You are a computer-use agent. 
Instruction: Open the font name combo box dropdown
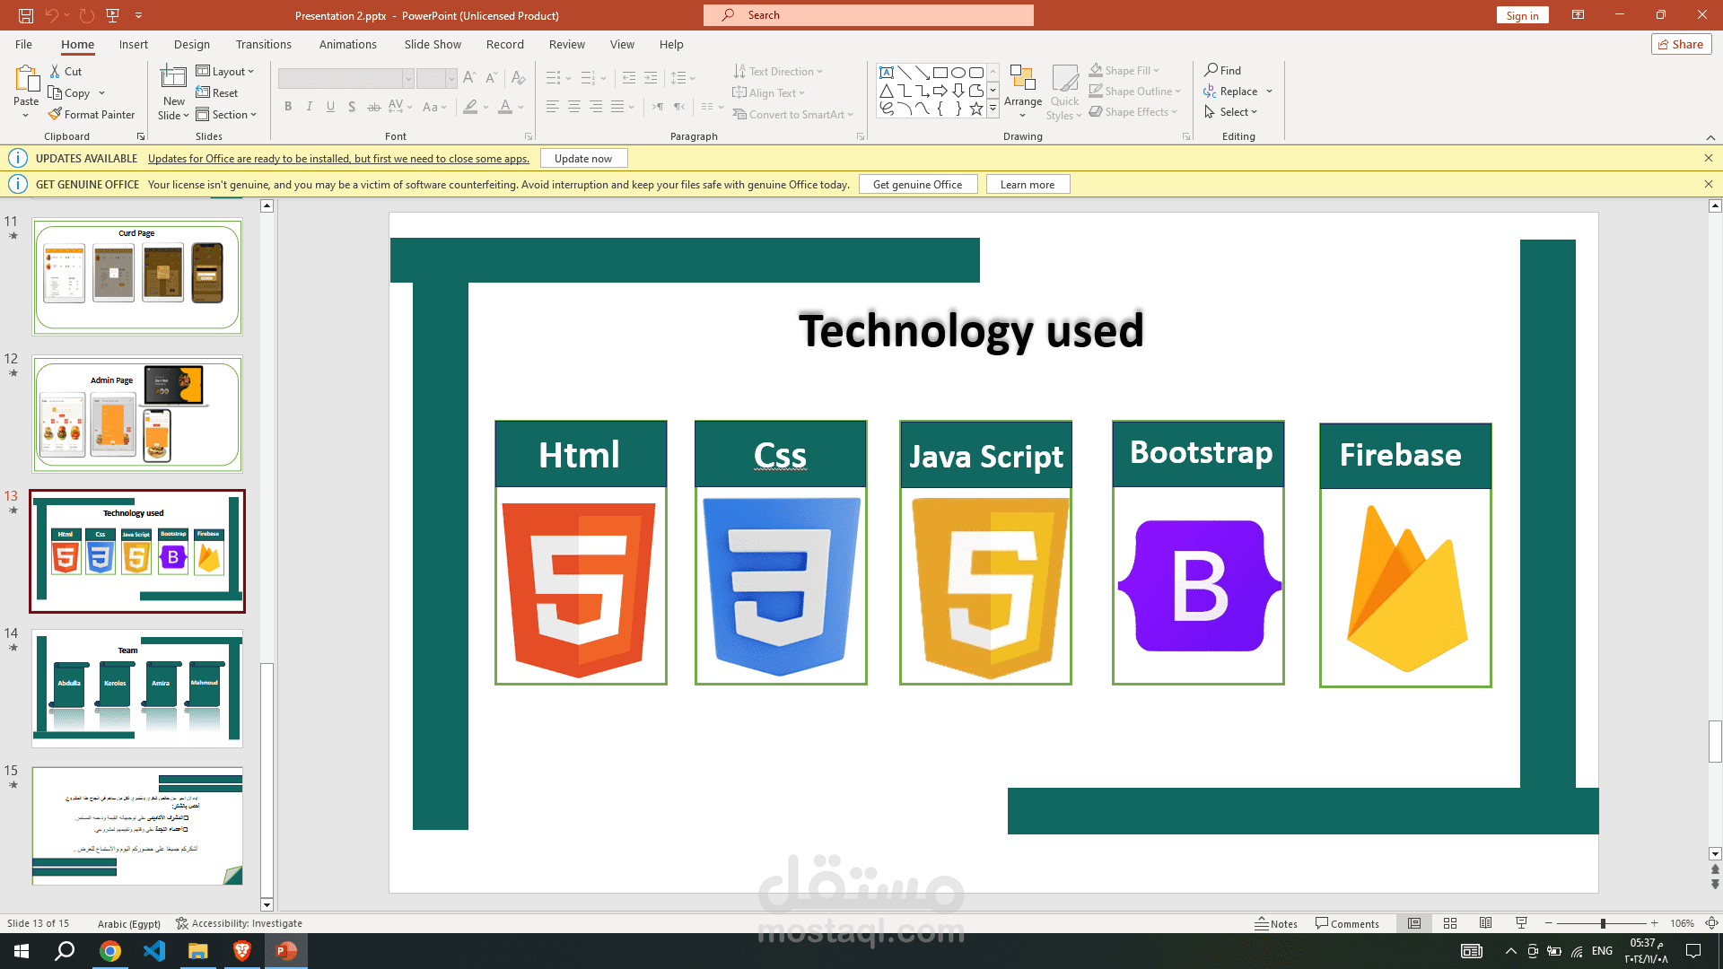pos(408,79)
